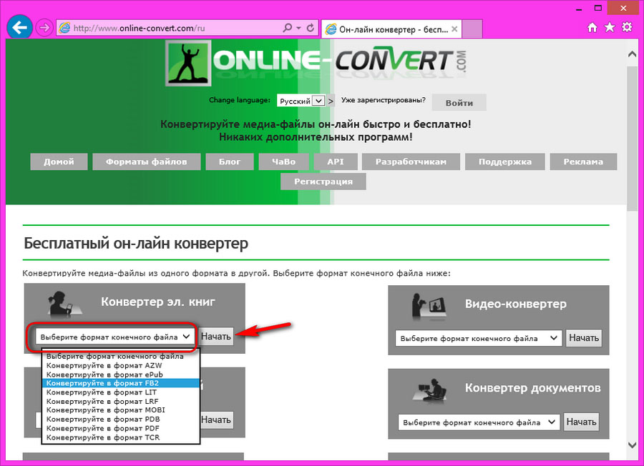Close the Он-лайн конвертер tab
This screenshot has height=466, width=644.
(x=454, y=29)
